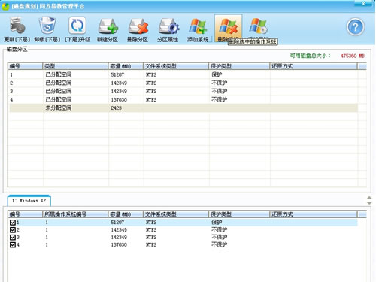Click the 删除分区 delete partition icon
376x282 pixels.
138,26
